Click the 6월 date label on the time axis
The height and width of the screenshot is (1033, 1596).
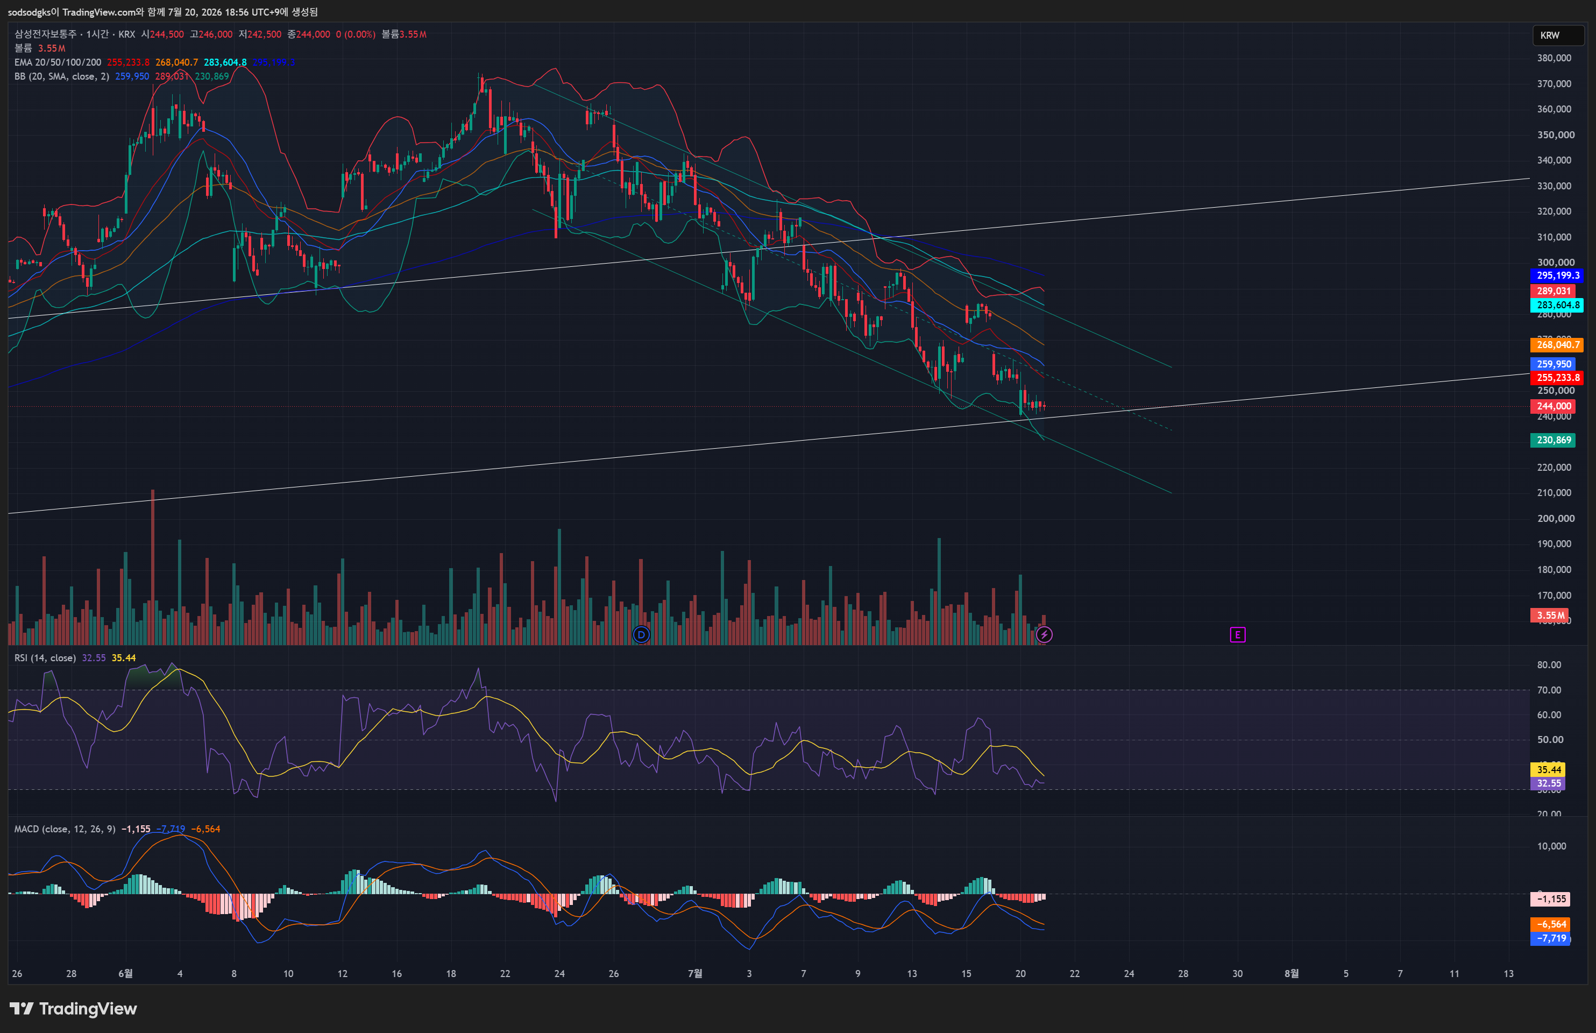coord(125,973)
